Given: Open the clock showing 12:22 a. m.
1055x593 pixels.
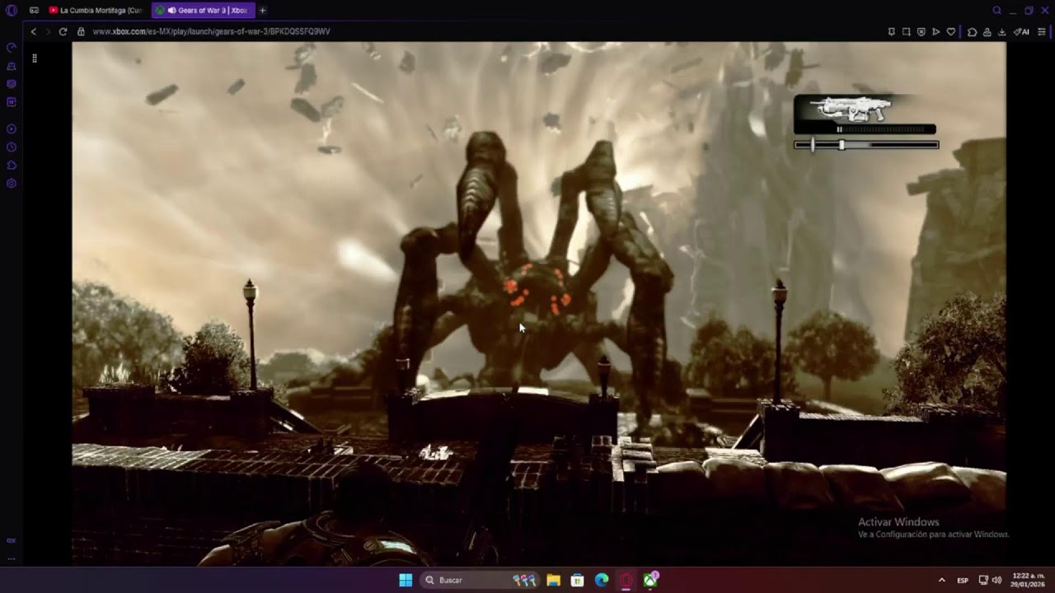Looking at the screenshot, I should coord(1029,580).
